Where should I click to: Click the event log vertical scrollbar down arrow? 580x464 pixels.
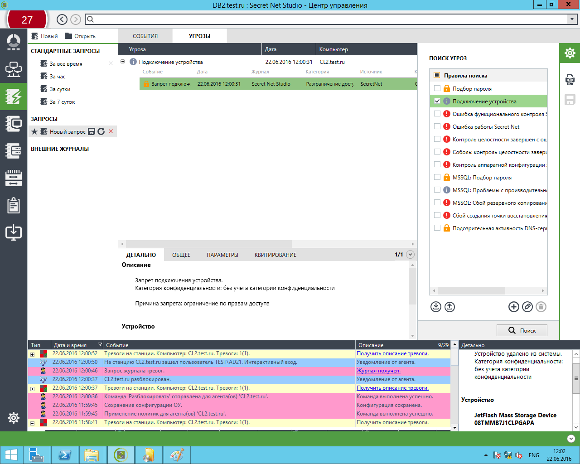tap(454, 427)
